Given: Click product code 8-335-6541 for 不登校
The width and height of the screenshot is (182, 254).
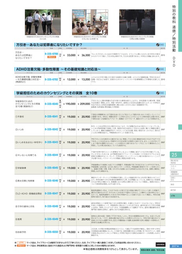Looking at the screenshot, I should [x=51, y=116].
